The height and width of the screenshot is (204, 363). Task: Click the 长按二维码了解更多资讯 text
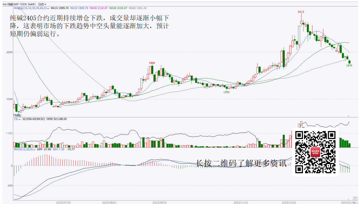click(x=241, y=164)
